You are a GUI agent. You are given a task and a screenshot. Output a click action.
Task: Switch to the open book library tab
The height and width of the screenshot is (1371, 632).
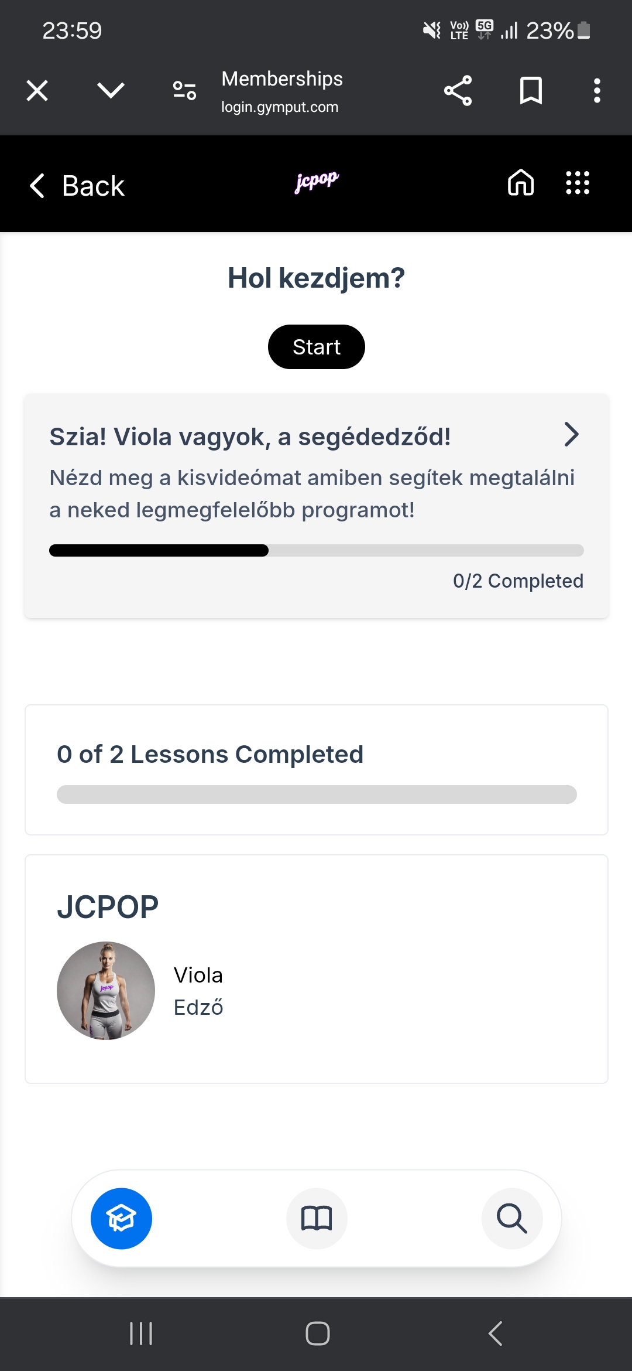[317, 1219]
